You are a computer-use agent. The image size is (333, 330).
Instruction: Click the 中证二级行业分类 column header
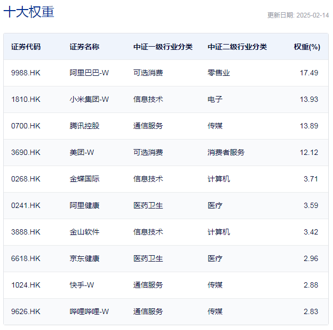click(237, 47)
